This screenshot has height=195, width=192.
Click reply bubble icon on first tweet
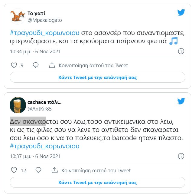(36, 65)
